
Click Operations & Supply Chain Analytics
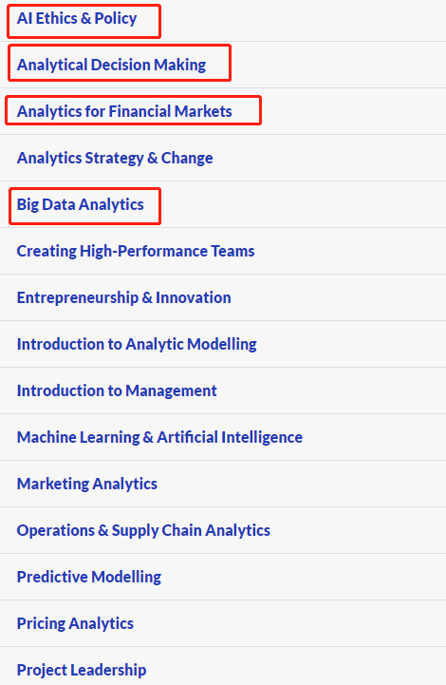coord(143,531)
